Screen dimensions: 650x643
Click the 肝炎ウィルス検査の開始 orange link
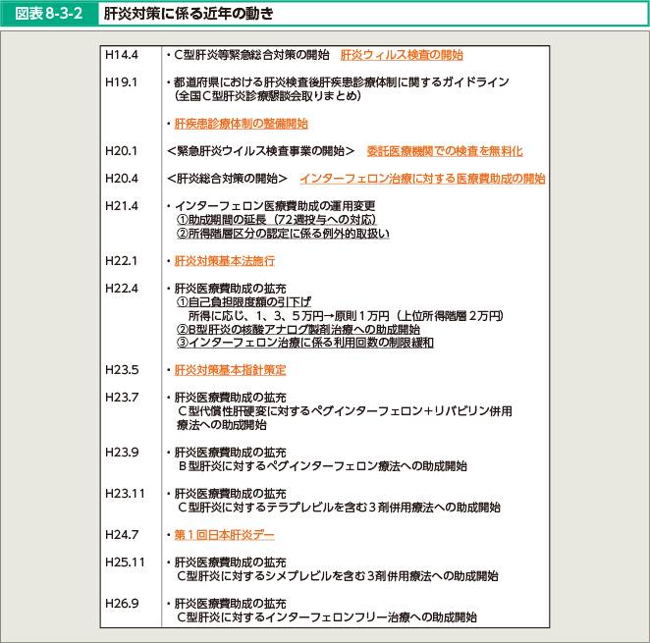[401, 55]
